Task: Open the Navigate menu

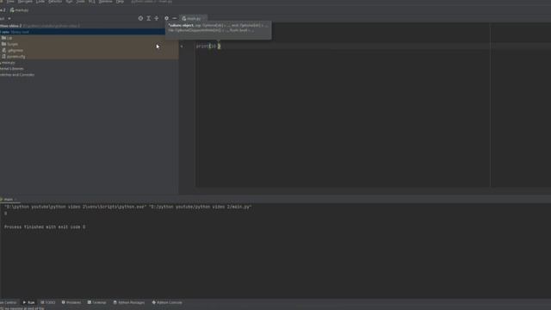Action: [25, 2]
